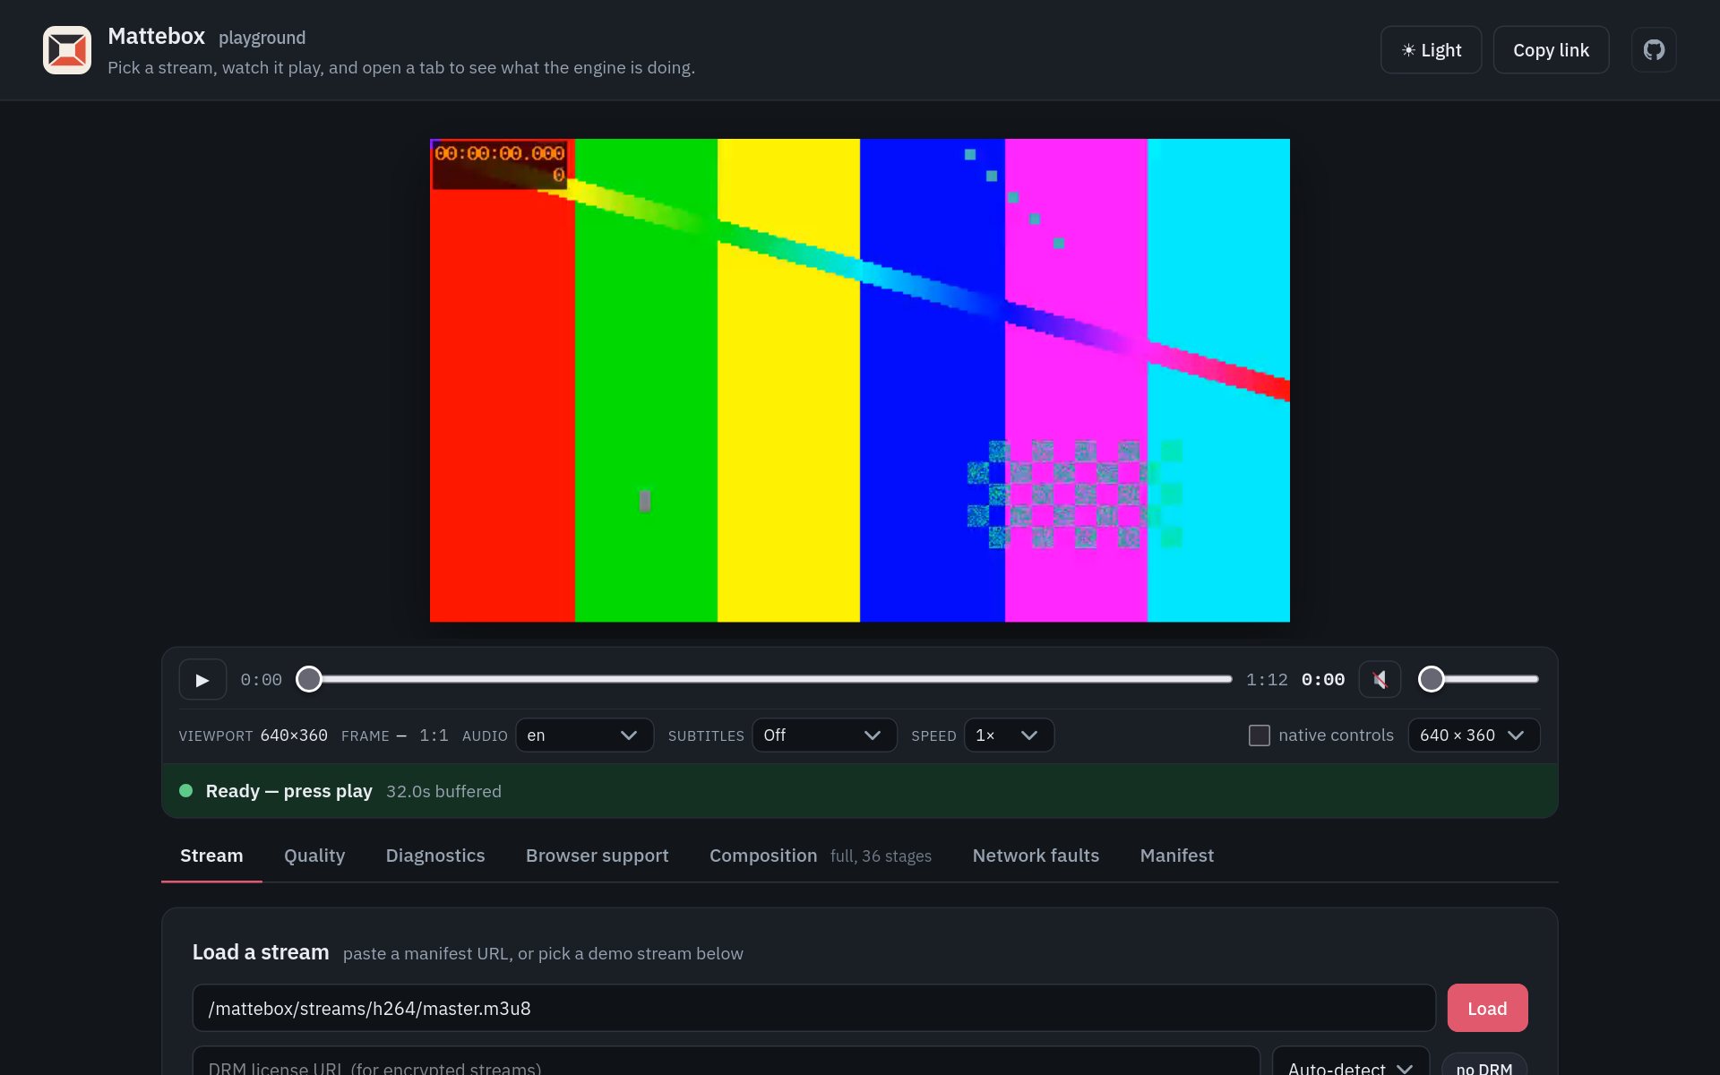Screen dimensions: 1720x1075
Task: Switch to Light theme
Action: coord(1432,50)
